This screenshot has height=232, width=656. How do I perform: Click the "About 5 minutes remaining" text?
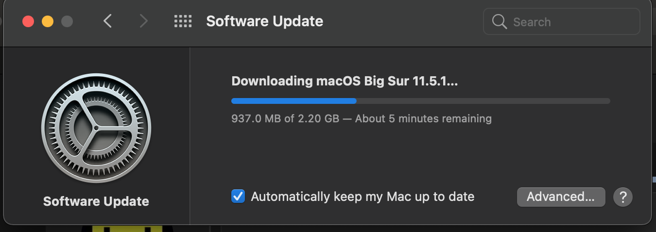[423, 118]
